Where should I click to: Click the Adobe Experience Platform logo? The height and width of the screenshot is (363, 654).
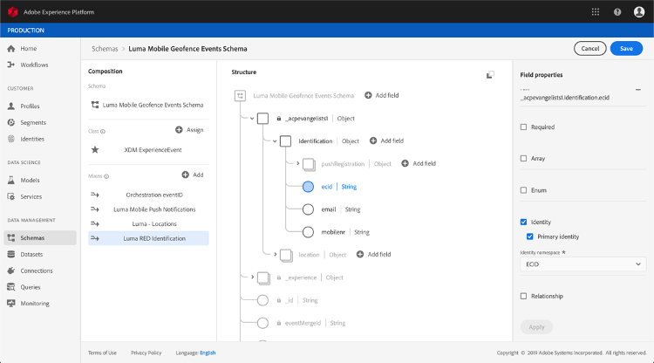(x=12, y=11)
